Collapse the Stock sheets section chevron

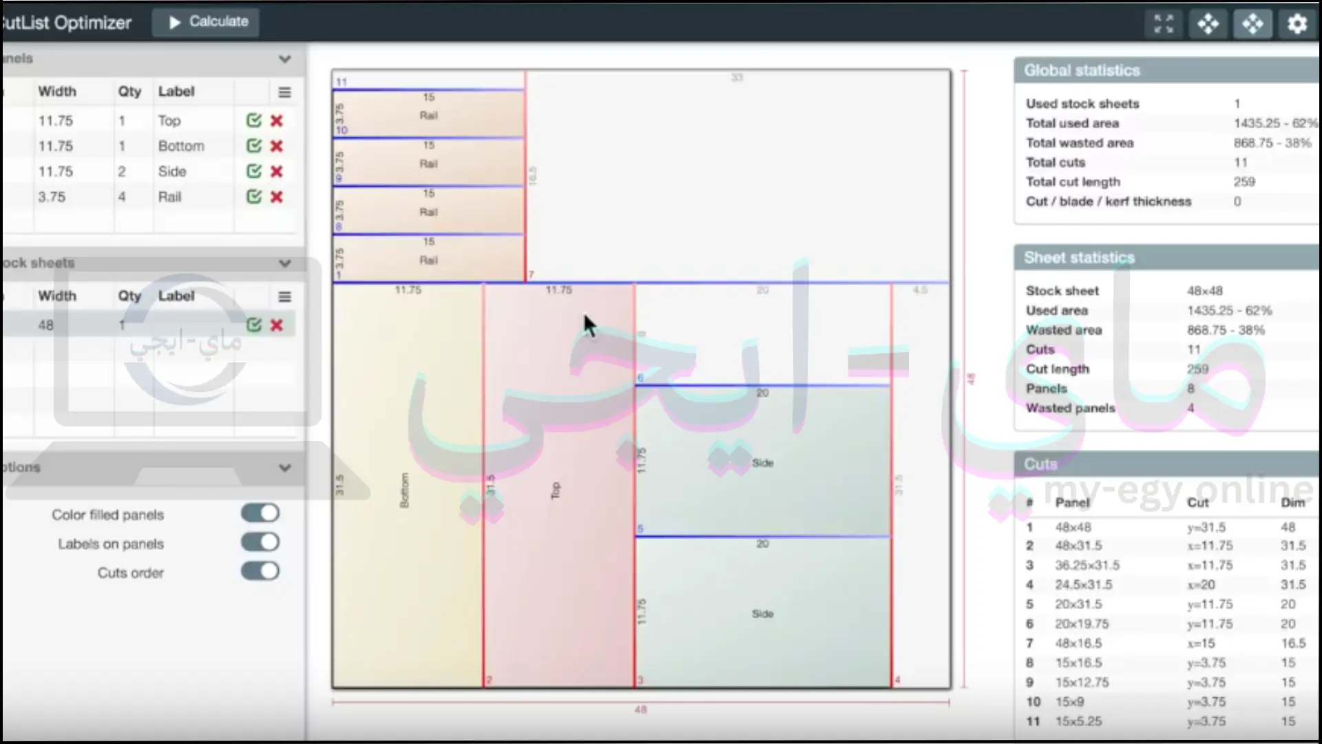point(284,263)
